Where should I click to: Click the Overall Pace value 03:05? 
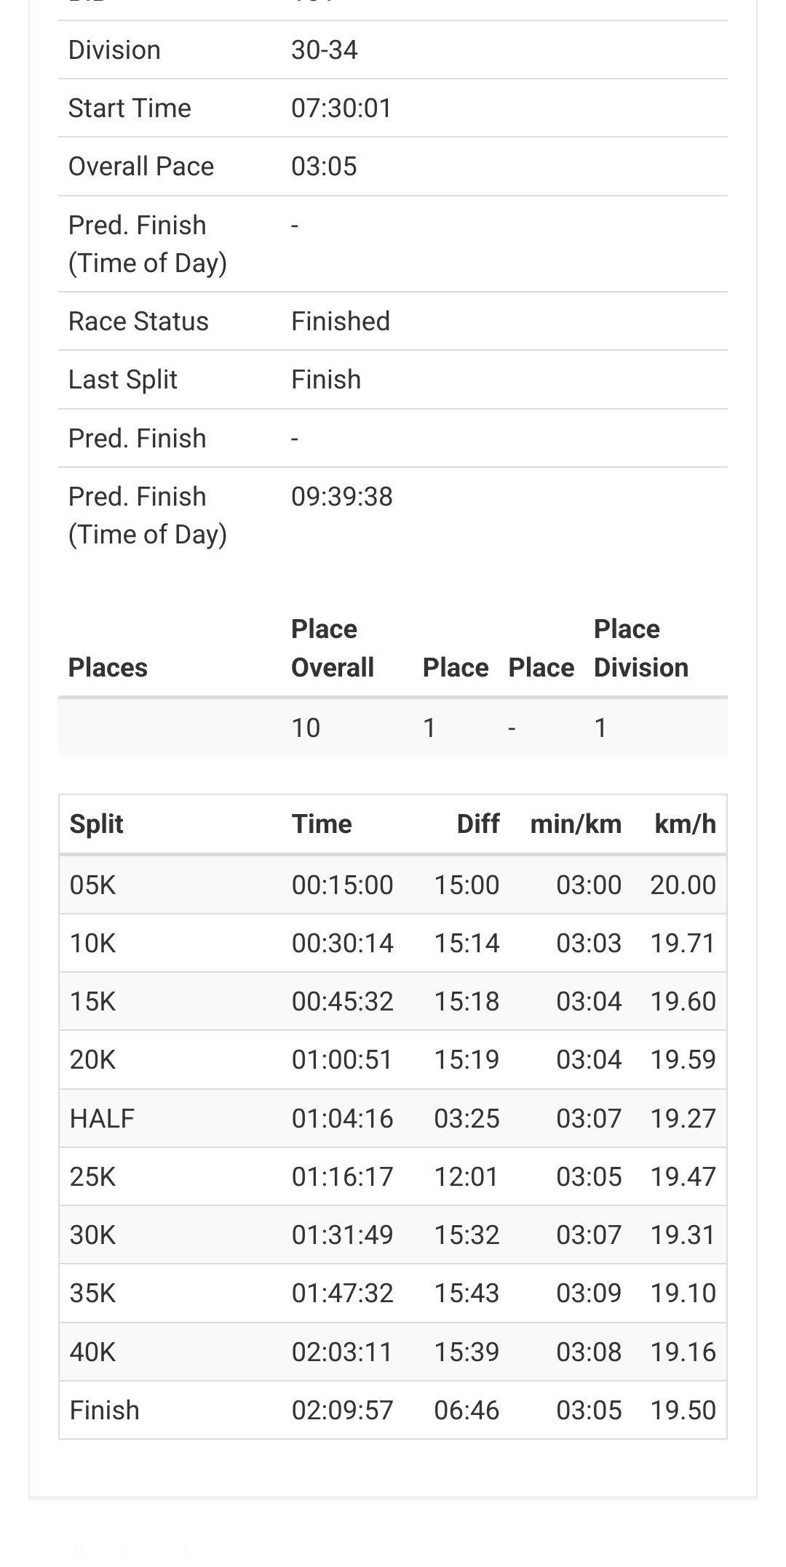coord(324,167)
